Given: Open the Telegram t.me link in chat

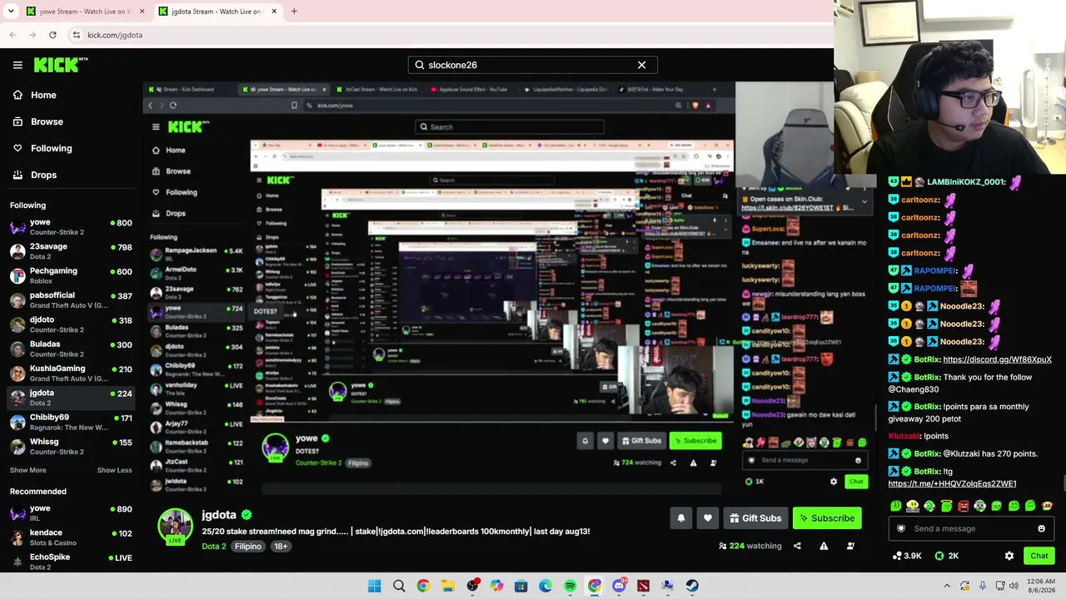Looking at the screenshot, I should pyautogui.click(x=952, y=483).
